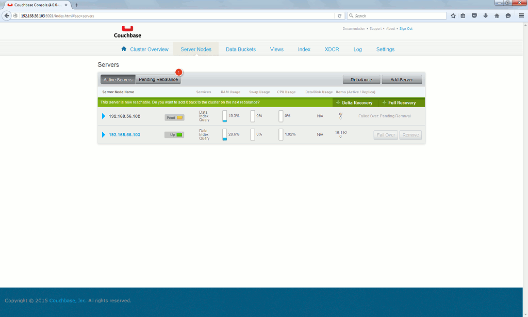Click the browser home icon
Image resolution: width=528 pixels, height=317 pixels.
(497, 16)
